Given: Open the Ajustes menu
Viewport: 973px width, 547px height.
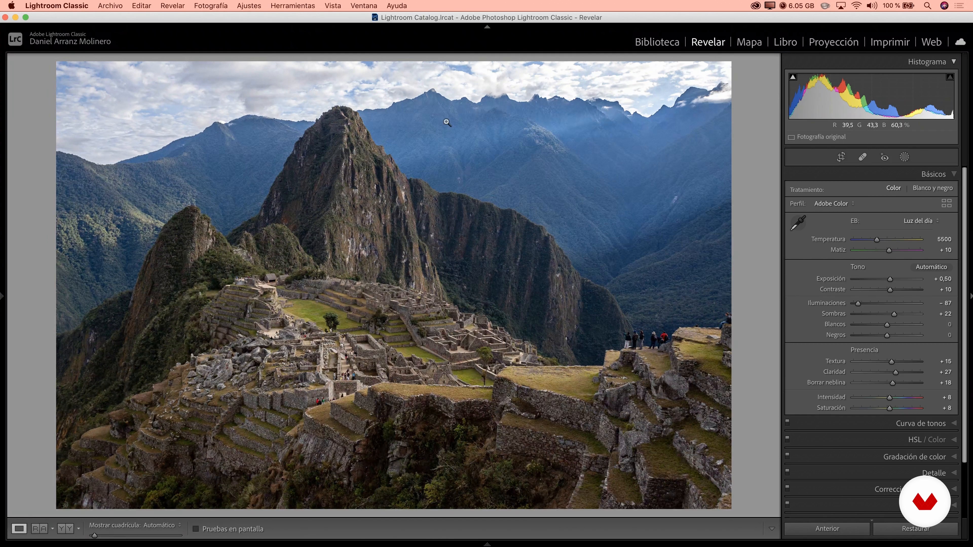Looking at the screenshot, I should pyautogui.click(x=249, y=6).
